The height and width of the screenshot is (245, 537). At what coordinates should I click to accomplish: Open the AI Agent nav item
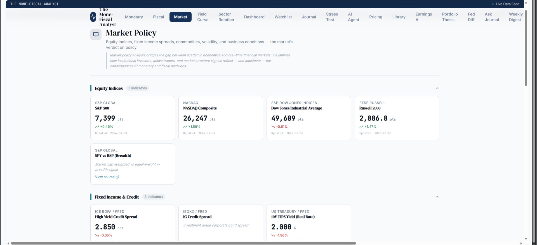[x=354, y=17]
